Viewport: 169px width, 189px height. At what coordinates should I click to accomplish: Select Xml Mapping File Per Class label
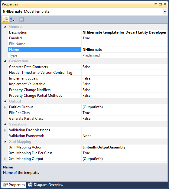point(31,153)
